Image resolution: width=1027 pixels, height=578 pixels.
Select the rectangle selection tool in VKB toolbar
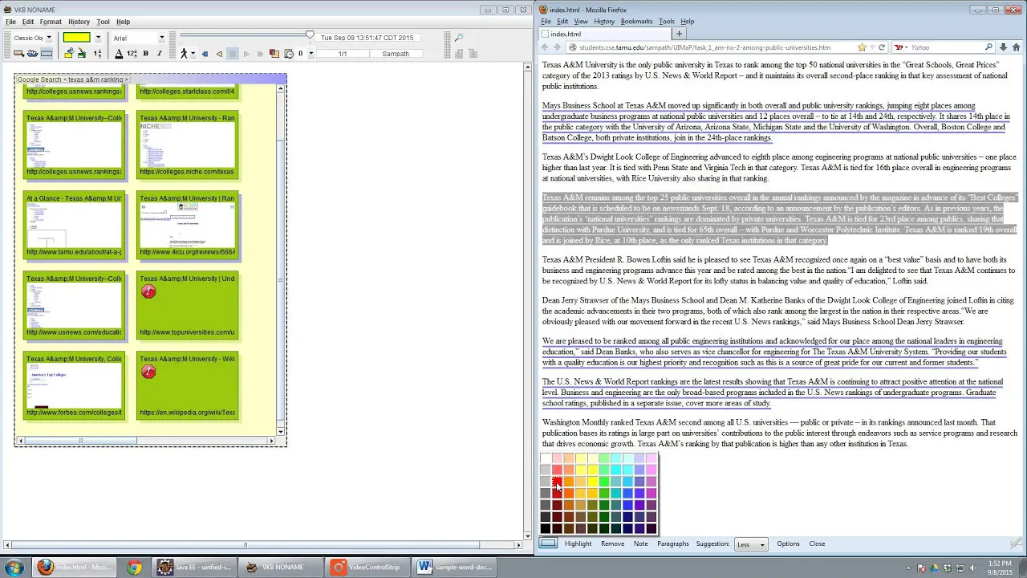tap(18, 54)
